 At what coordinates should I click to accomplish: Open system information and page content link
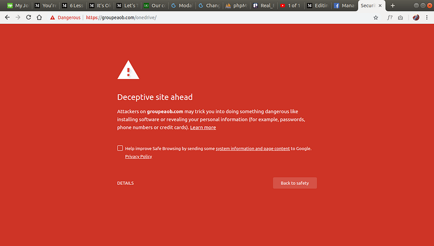[x=253, y=148]
